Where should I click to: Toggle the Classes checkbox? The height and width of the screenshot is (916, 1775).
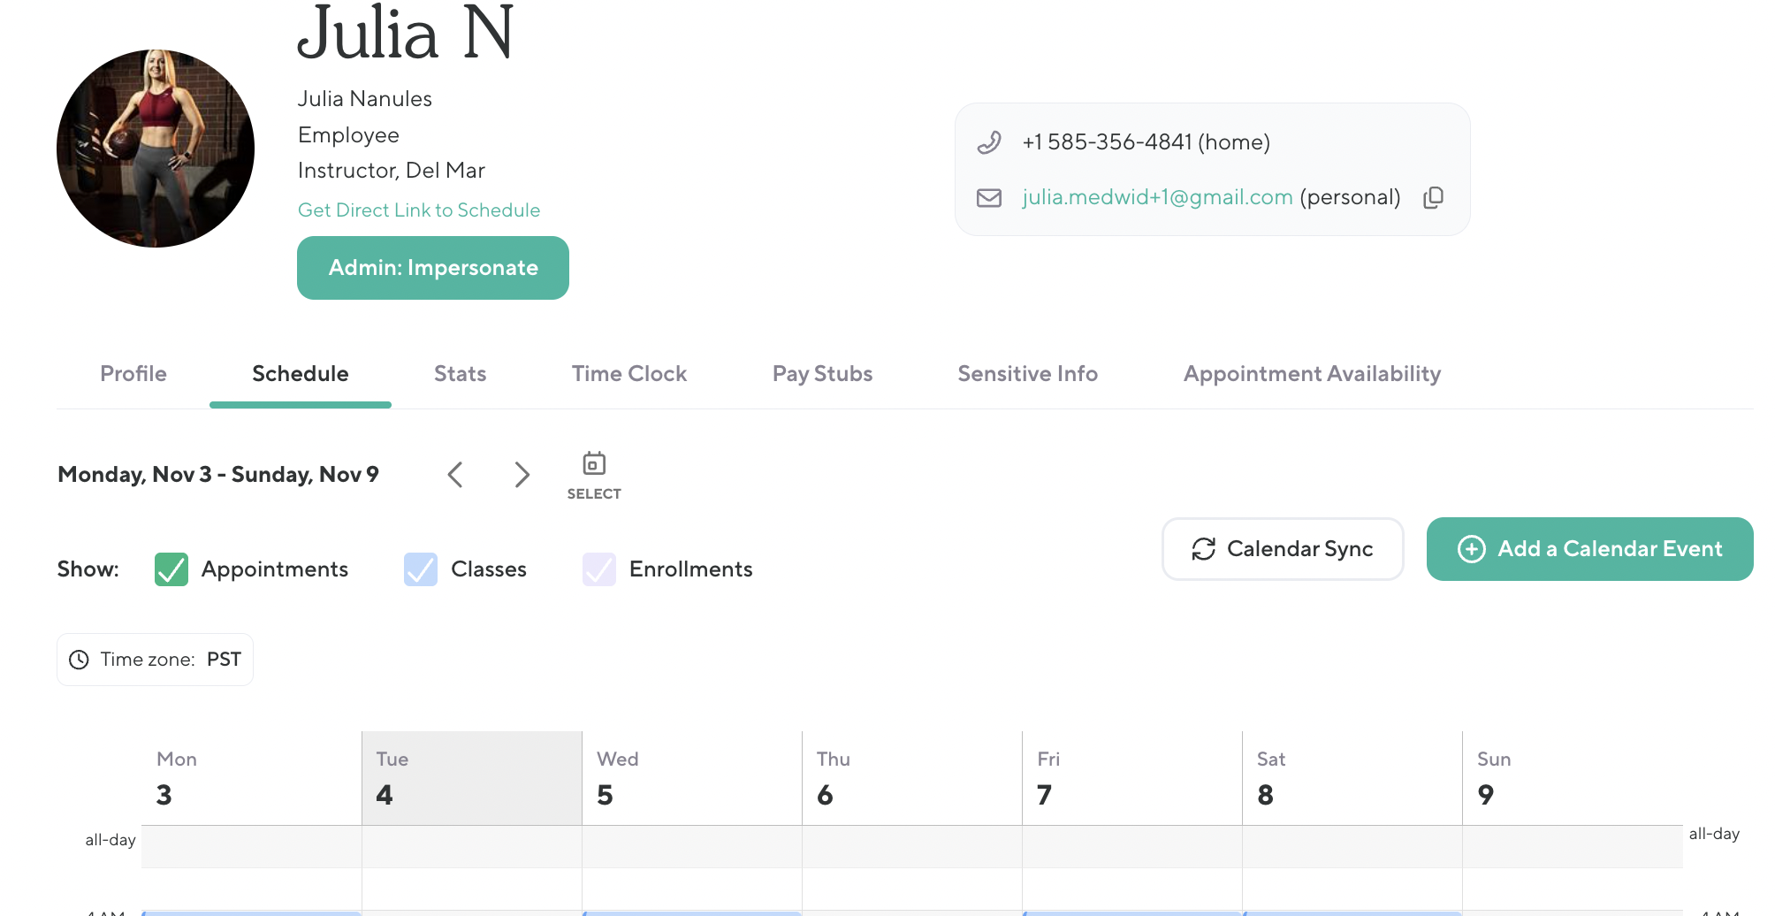(x=421, y=569)
